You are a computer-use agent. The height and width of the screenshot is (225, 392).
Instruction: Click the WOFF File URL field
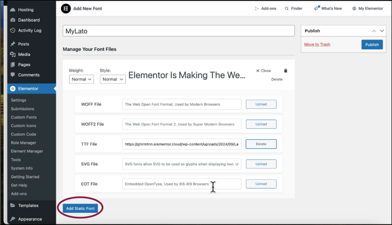(x=182, y=104)
